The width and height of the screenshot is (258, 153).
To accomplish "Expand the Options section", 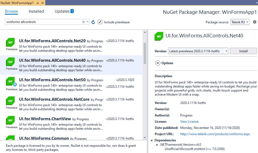I will click(x=158, y=63).
